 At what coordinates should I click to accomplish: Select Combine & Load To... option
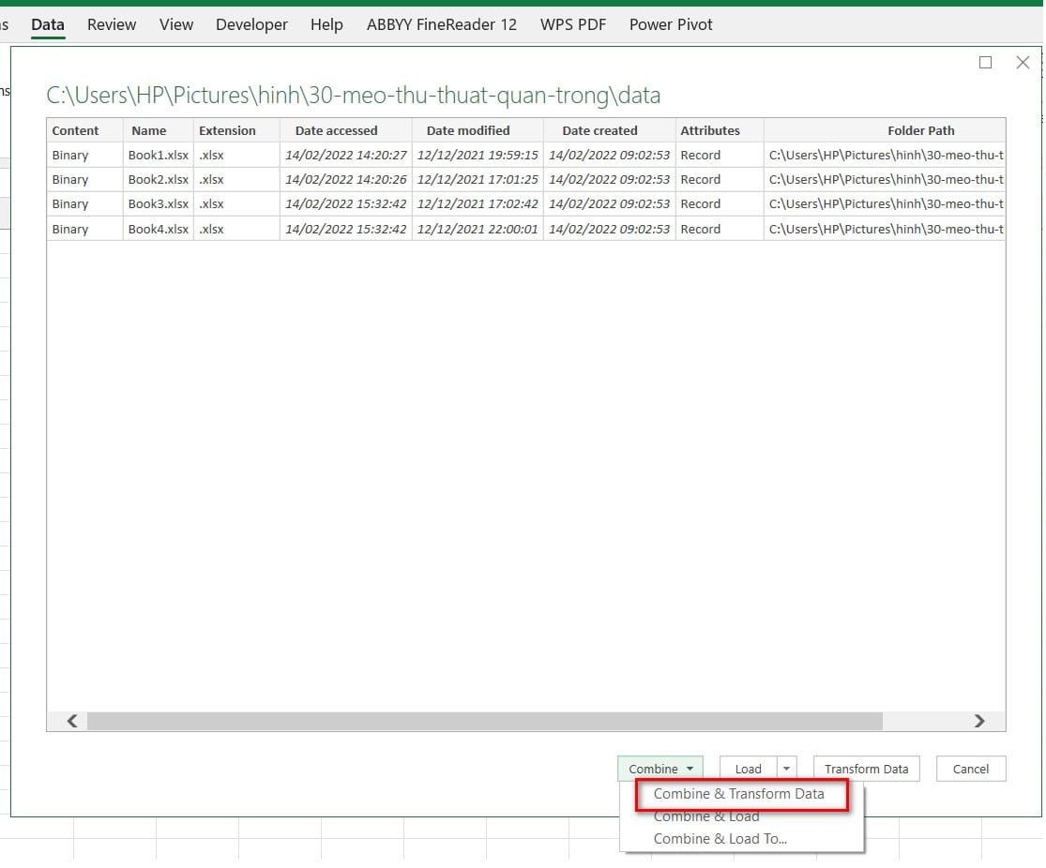720,839
